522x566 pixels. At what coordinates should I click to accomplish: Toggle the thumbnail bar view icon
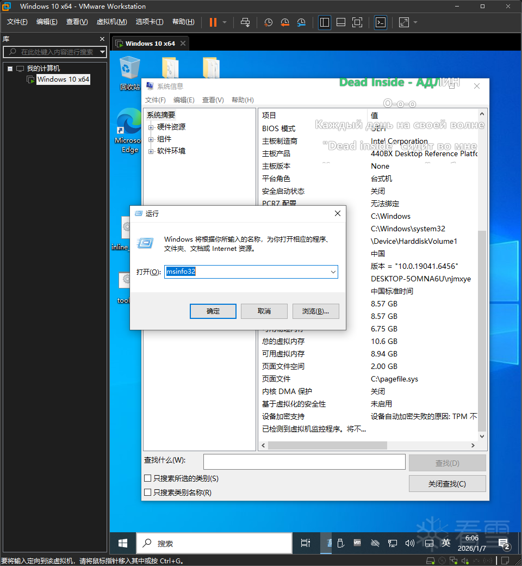[341, 22]
